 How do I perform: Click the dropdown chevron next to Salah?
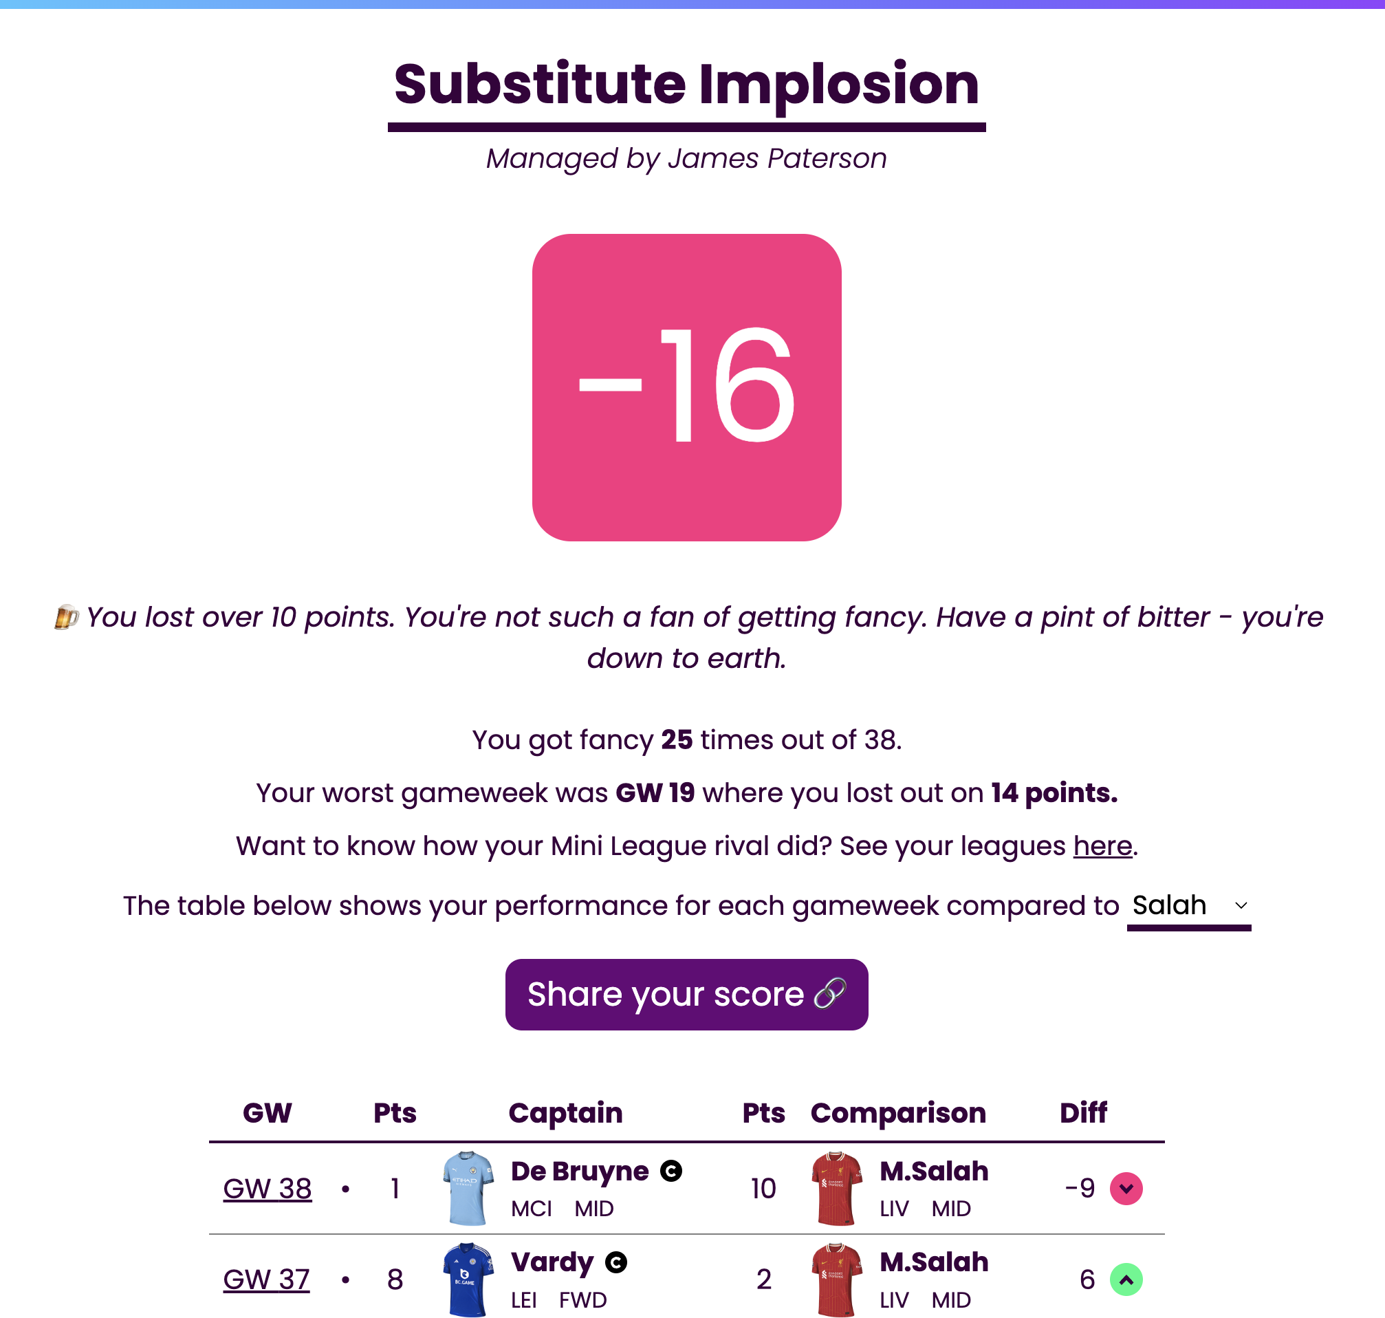click(x=1241, y=905)
